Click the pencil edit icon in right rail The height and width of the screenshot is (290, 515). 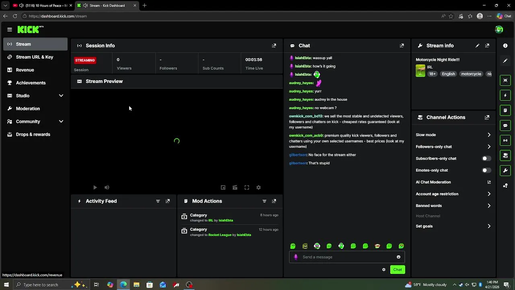505,61
